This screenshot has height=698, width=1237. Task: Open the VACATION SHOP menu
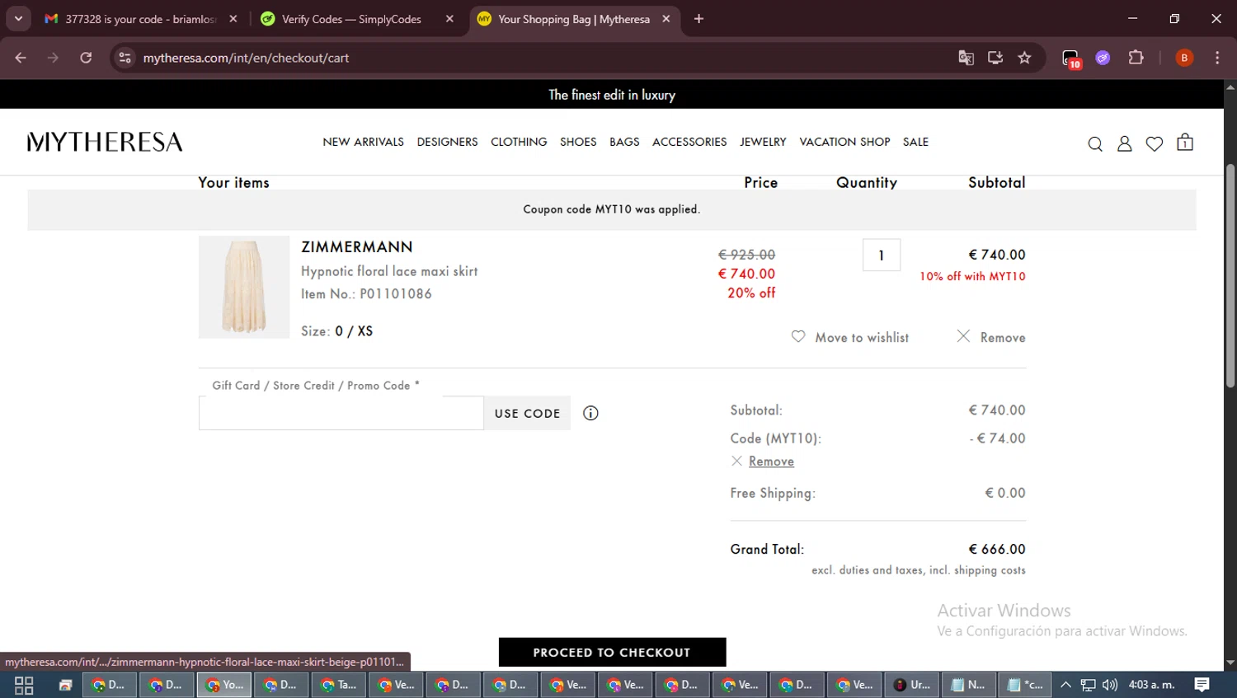[844, 142]
